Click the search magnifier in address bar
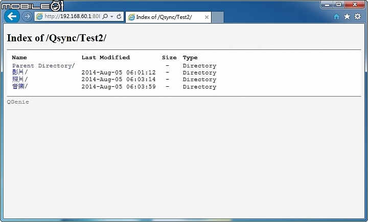 click(105, 16)
